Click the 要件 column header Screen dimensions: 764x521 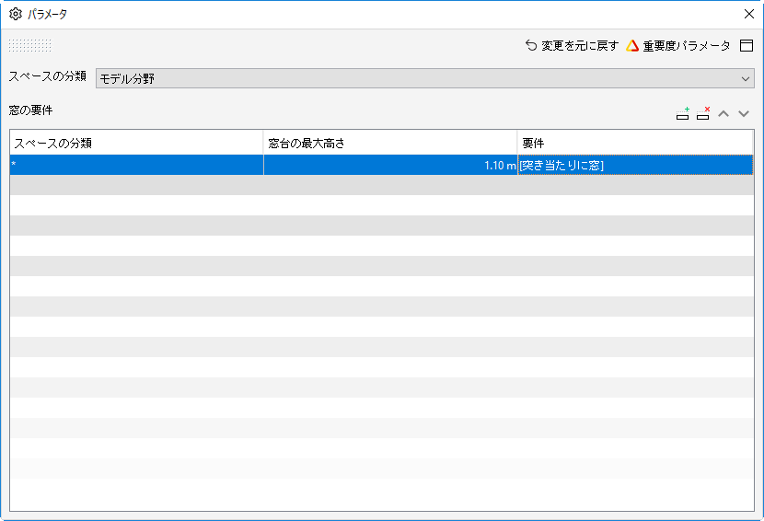click(635, 143)
